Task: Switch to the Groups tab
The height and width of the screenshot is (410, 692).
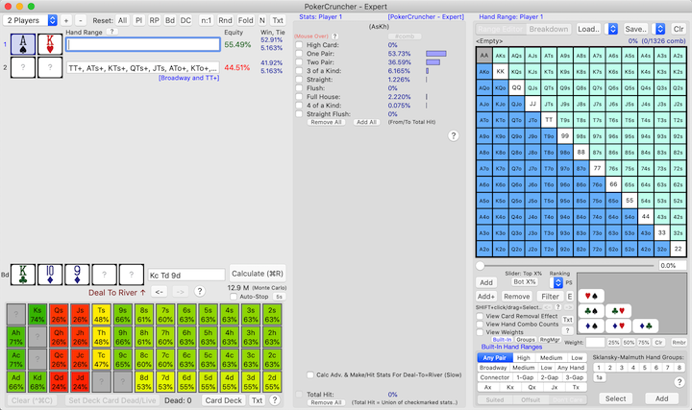Action: click(525, 340)
